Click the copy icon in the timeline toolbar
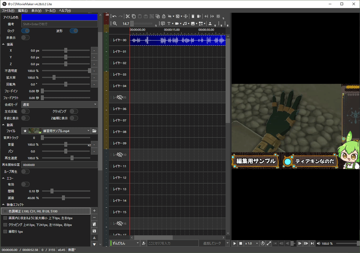 134,17
